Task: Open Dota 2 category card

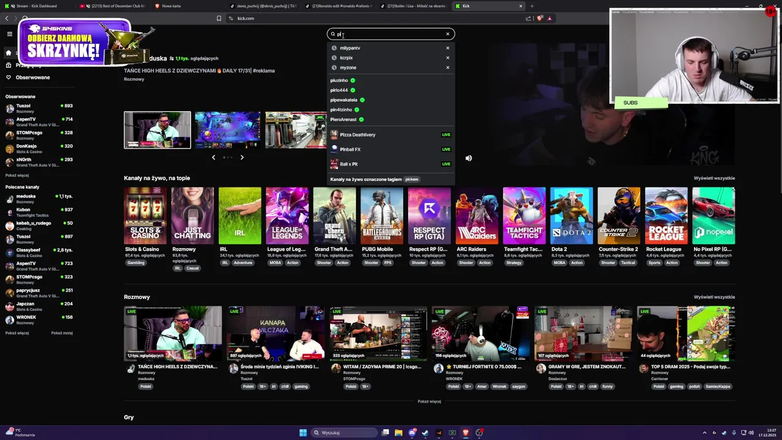Action: (571, 216)
